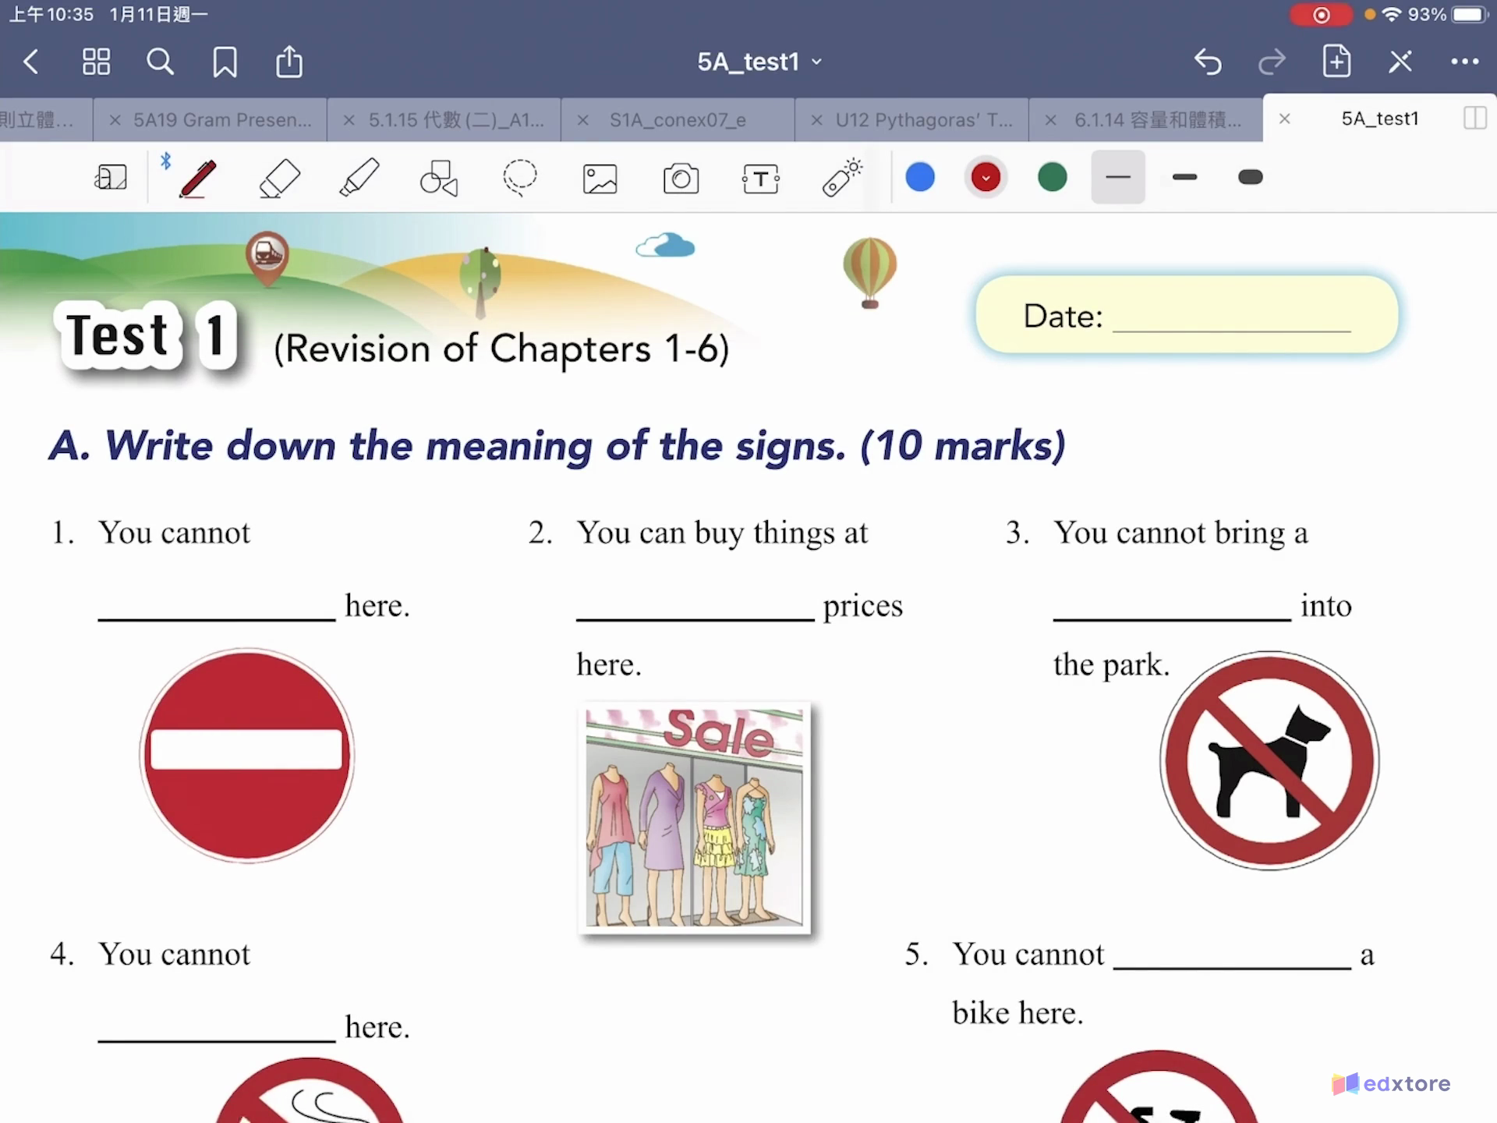Open the more options ellipsis menu

click(x=1464, y=62)
